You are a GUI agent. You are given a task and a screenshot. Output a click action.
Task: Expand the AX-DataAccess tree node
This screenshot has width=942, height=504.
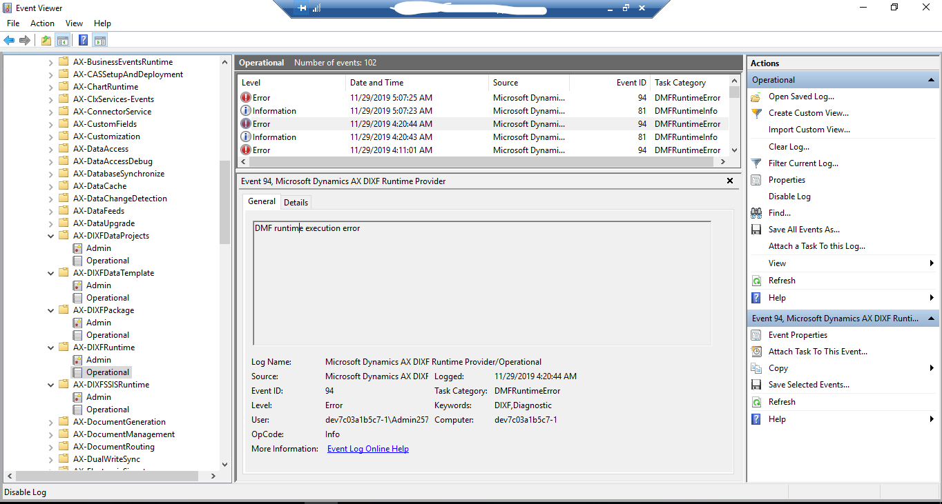pos(50,149)
